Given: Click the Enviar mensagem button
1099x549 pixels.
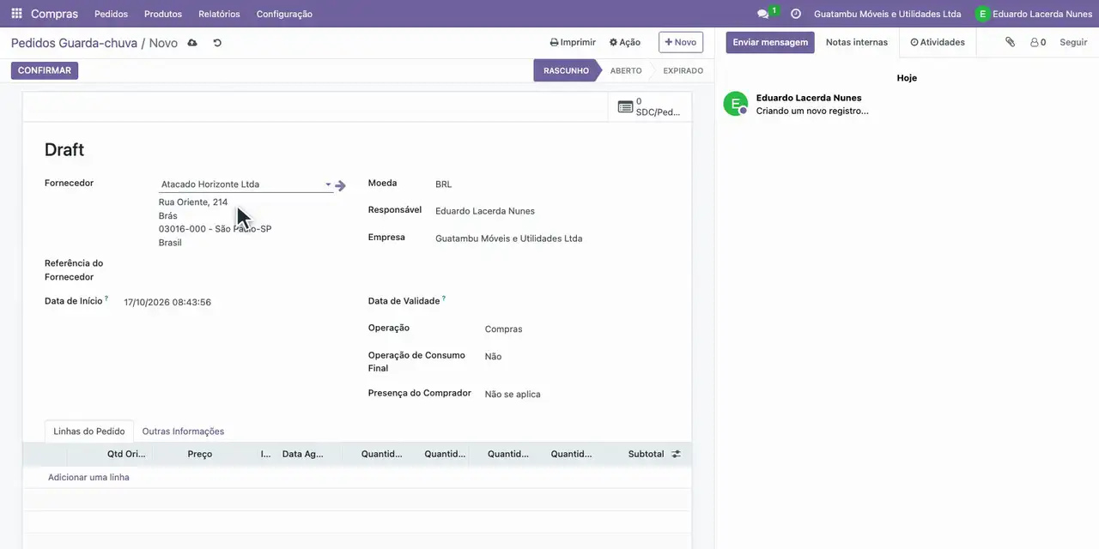Looking at the screenshot, I should coord(770,42).
